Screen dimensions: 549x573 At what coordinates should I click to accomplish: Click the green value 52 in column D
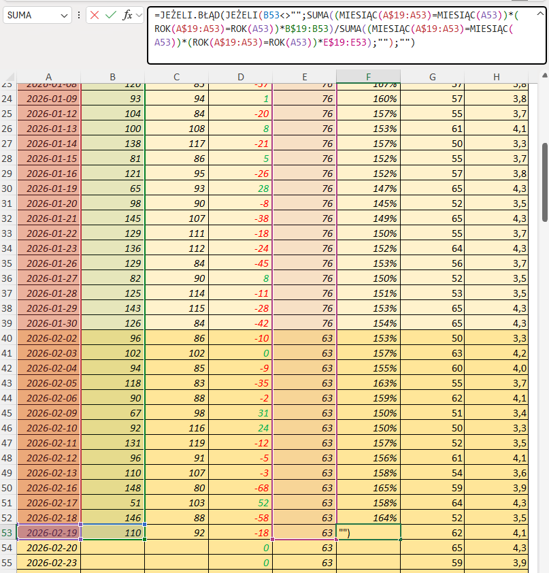241,503
